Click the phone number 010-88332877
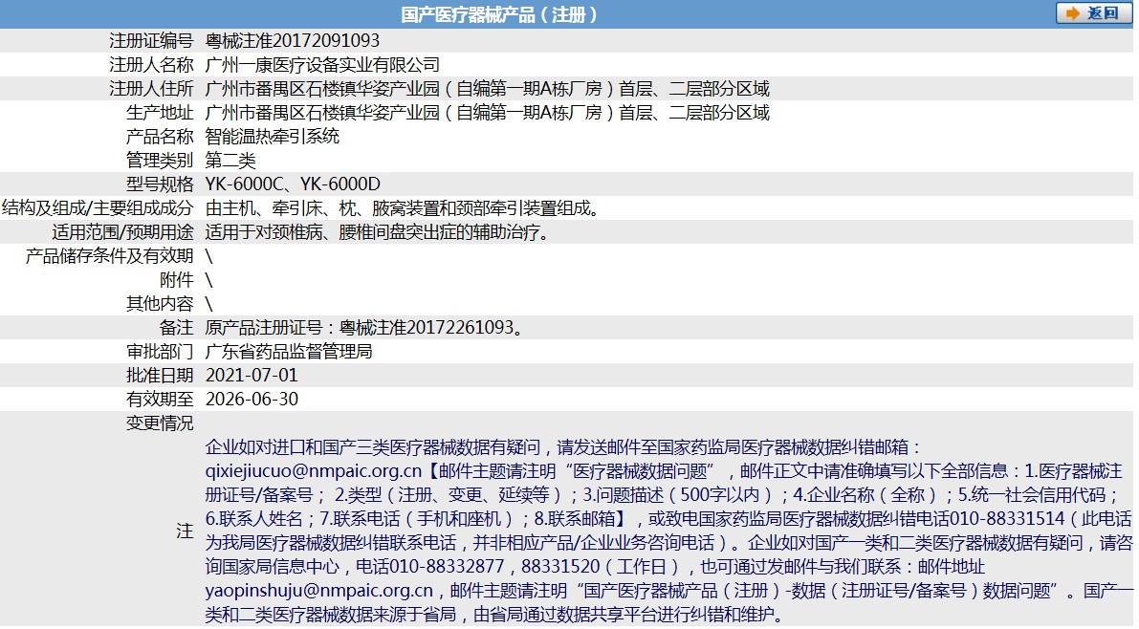Screen dimensions: 1139x629 pyautogui.click(x=447, y=567)
